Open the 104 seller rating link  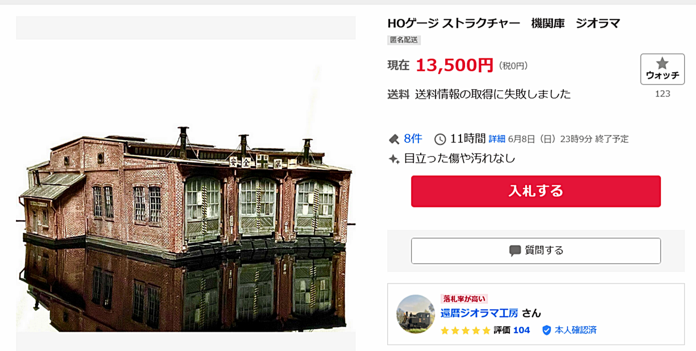click(521, 330)
